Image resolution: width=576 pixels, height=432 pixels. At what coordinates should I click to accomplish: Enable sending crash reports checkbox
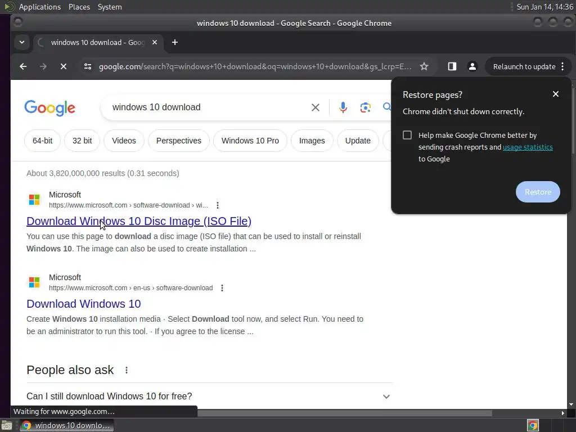(x=407, y=135)
